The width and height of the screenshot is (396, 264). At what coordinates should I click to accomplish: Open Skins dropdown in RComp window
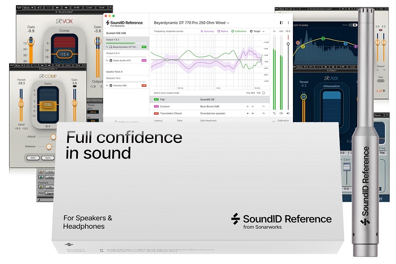pyautogui.click(x=19, y=65)
